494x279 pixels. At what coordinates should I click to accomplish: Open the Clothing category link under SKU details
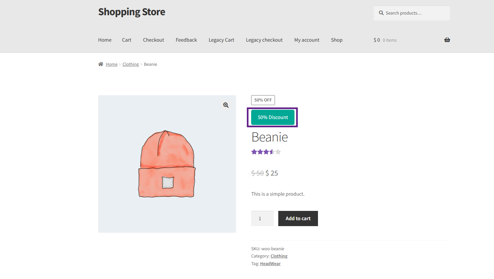coord(279,256)
